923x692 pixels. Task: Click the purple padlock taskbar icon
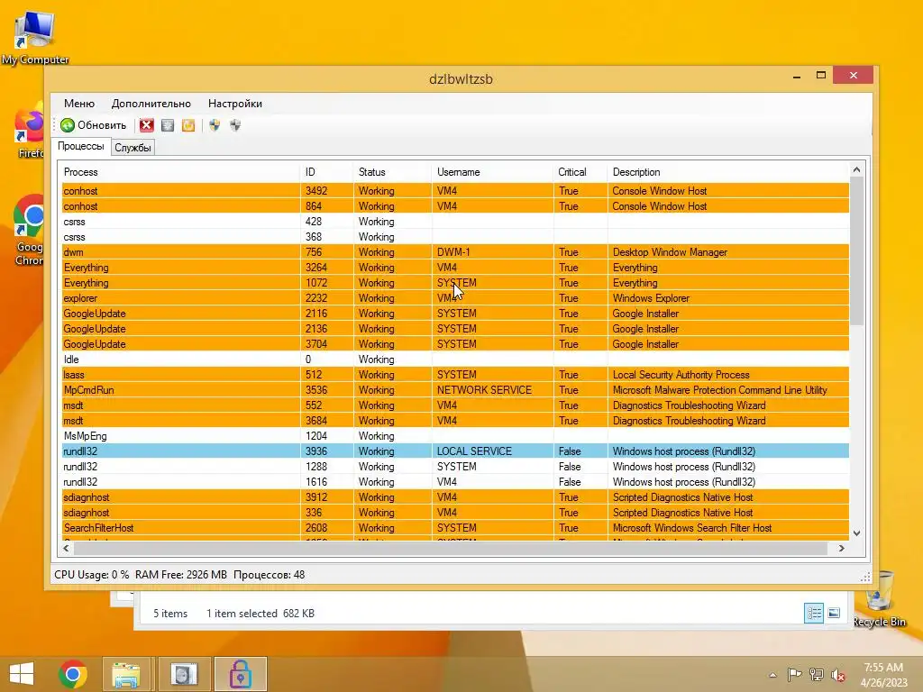(240, 674)
